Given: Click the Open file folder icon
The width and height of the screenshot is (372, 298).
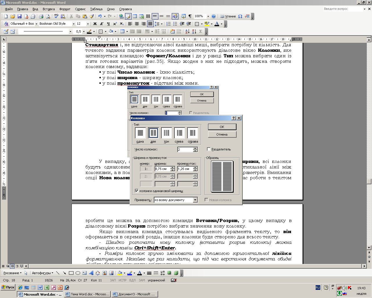Looking at the screenshot, I should [x=13, y=16].
